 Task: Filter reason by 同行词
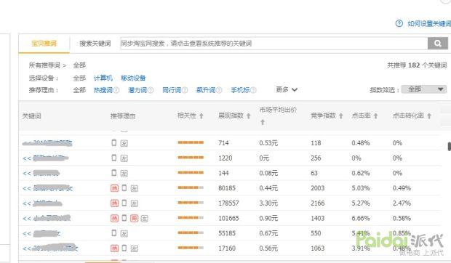(x=172, y=90)
